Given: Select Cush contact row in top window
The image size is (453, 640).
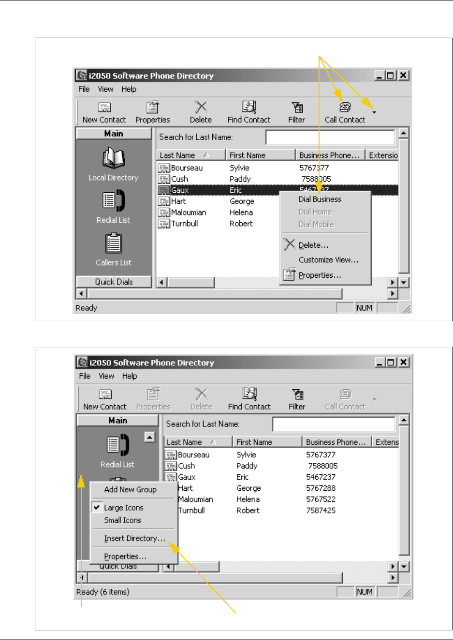Looking at the screenshot, I should (278, 179).
